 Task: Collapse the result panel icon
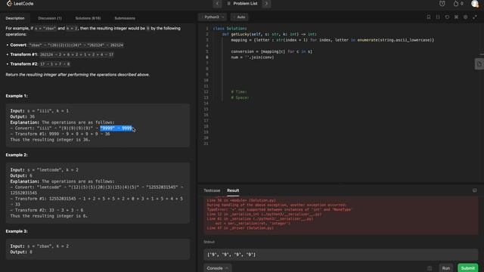[x=475, y=190]
